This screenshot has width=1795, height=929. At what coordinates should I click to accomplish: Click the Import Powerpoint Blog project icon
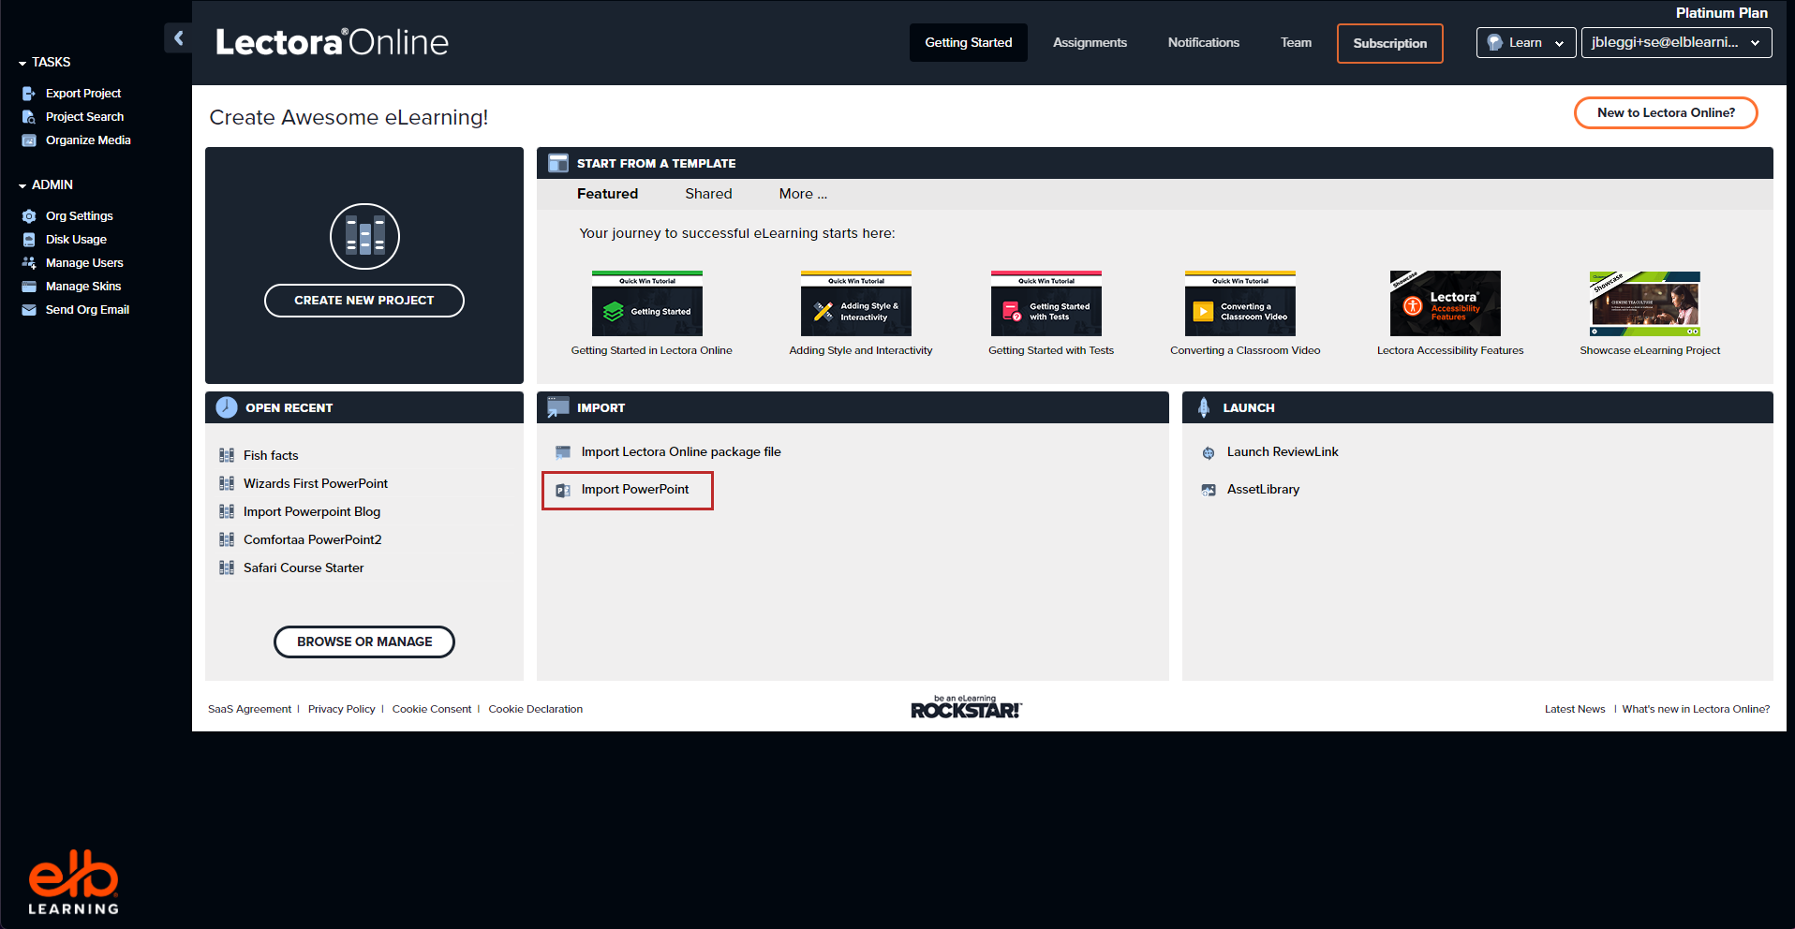[227, 511]
